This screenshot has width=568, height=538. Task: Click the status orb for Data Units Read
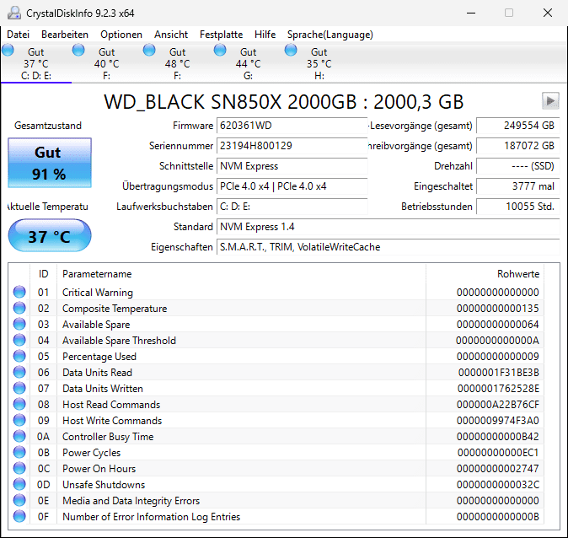pyautogui.click(x=19, y=372)
